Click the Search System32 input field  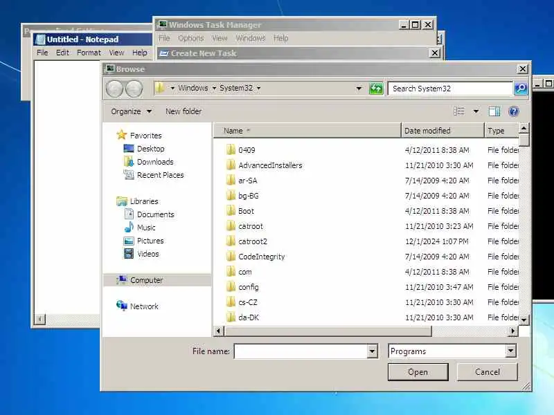[450, 89]
